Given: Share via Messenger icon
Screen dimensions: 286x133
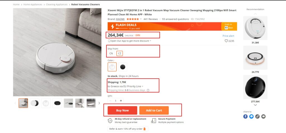Looking at the screenshot, I should pyautogui.click(x=251, y=117).
